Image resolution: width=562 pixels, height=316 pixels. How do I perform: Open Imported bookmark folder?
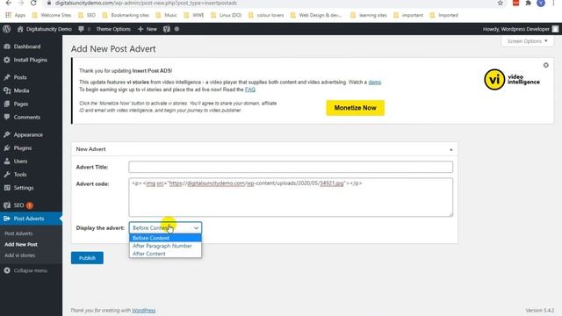(x=443, y=16)
